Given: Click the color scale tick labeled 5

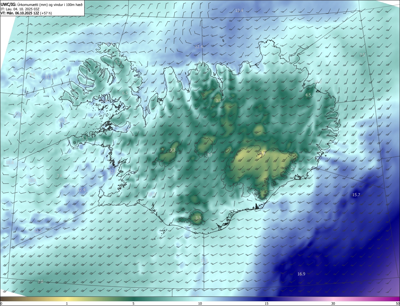Looking at the screenshot, I should [x=133, y=303].
